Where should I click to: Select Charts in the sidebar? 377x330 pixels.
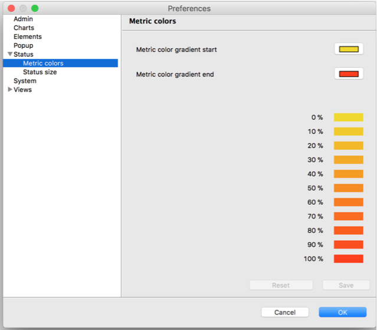[x=24, y=28]
